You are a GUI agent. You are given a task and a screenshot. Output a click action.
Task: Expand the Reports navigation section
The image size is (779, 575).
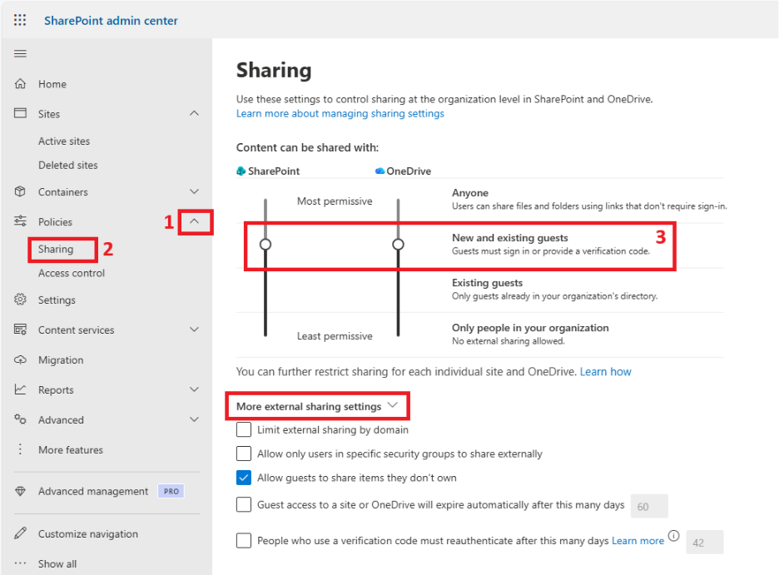pos(194,389)
